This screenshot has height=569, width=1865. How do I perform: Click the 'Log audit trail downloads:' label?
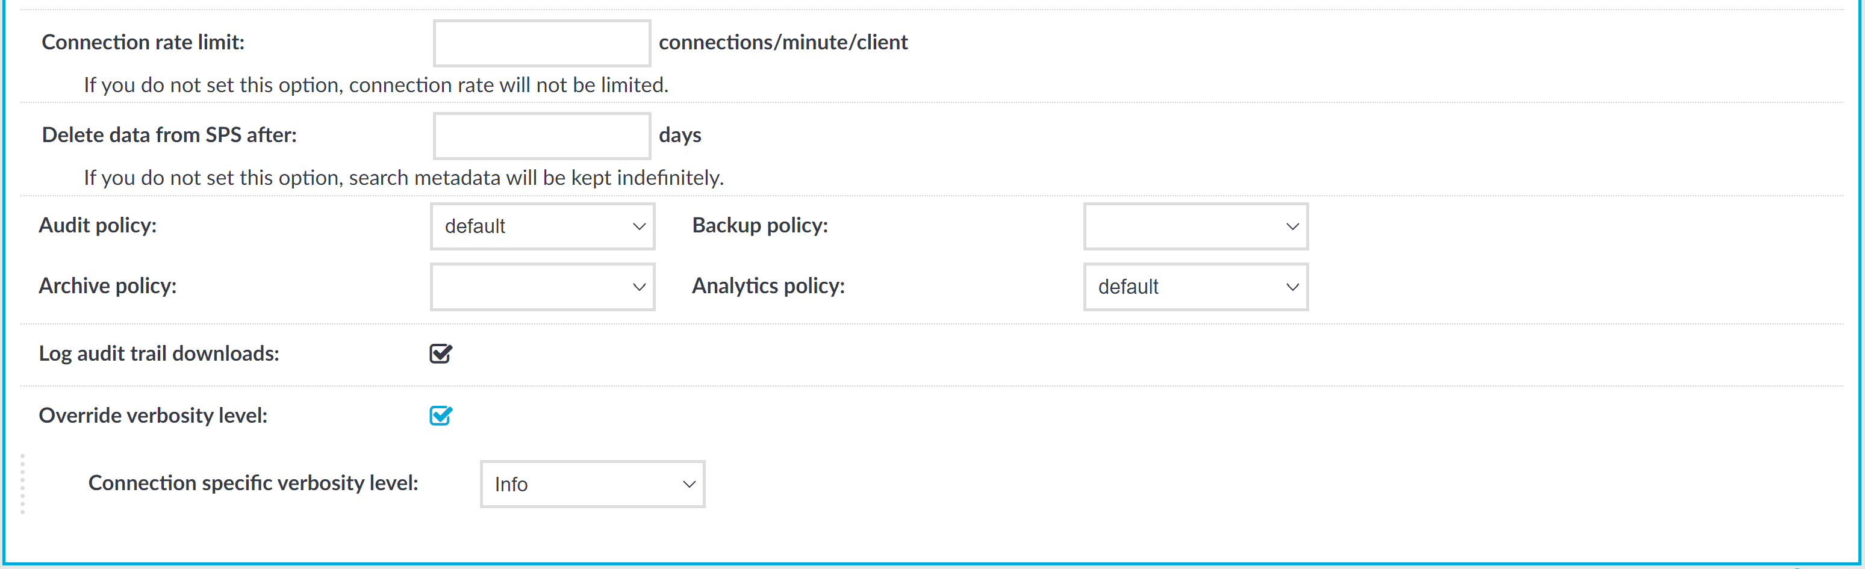tap(159, 353)
